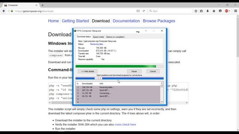Pause the Composer-Setup.exe download
The height and width of the screenshot is (134, 239).
(134, 71)
